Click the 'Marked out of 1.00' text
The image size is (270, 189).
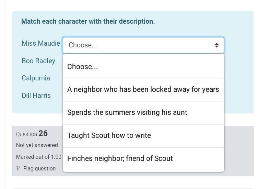pos(38,157)
